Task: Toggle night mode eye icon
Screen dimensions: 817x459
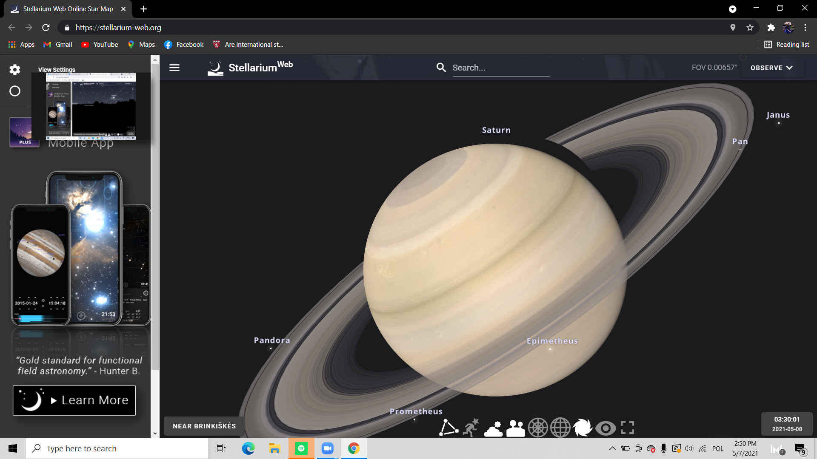Action: coord(605,428)
